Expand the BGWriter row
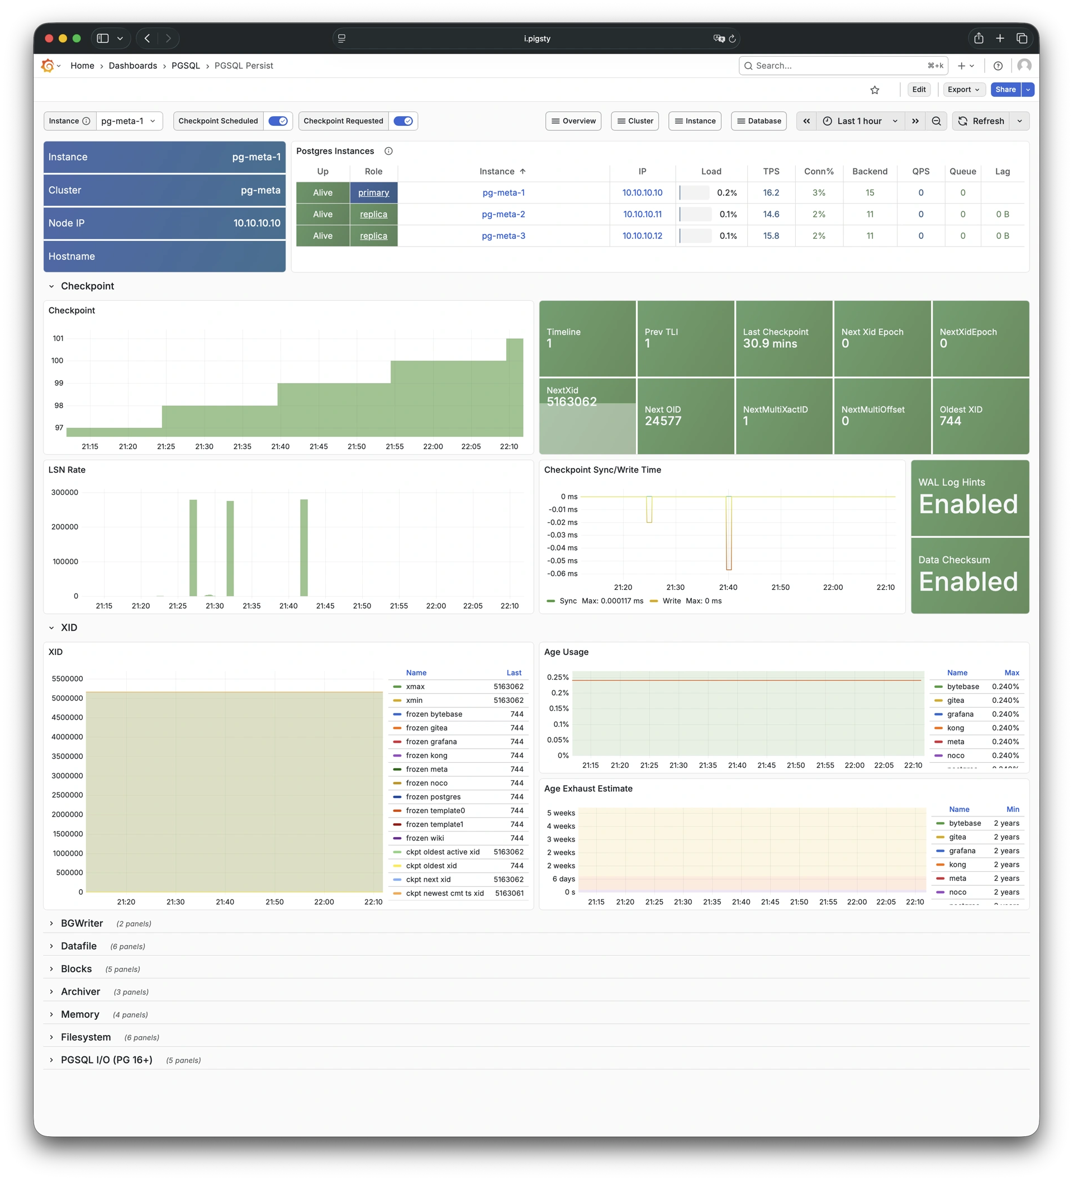 click(x=82, y=923)
